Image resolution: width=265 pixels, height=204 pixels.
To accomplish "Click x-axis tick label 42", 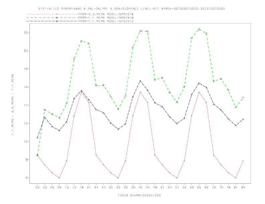I will click(x=140, y=187).
